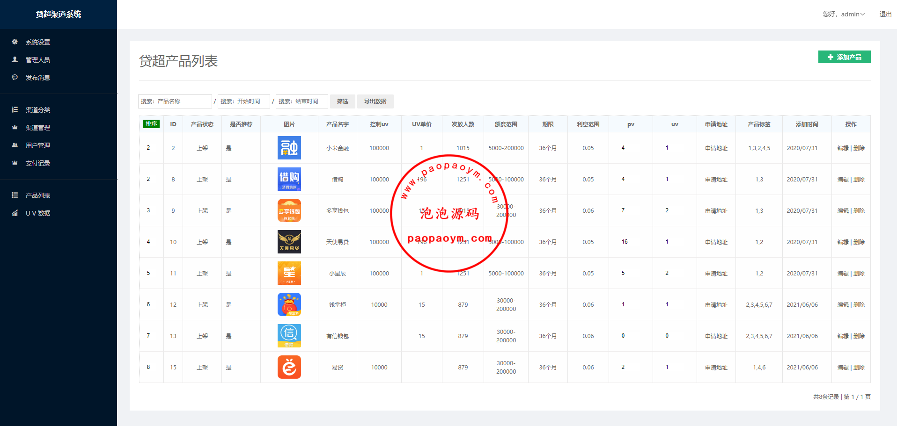
Task: Open the 支付记录 menu item
Action: coord(37,163)
